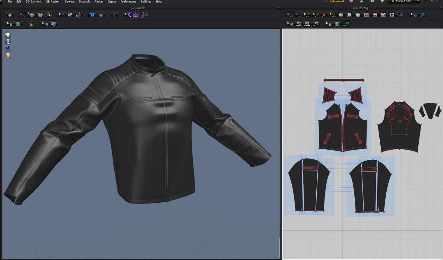Click the arrow beside SIMULATION mode

tap(418, 1)
